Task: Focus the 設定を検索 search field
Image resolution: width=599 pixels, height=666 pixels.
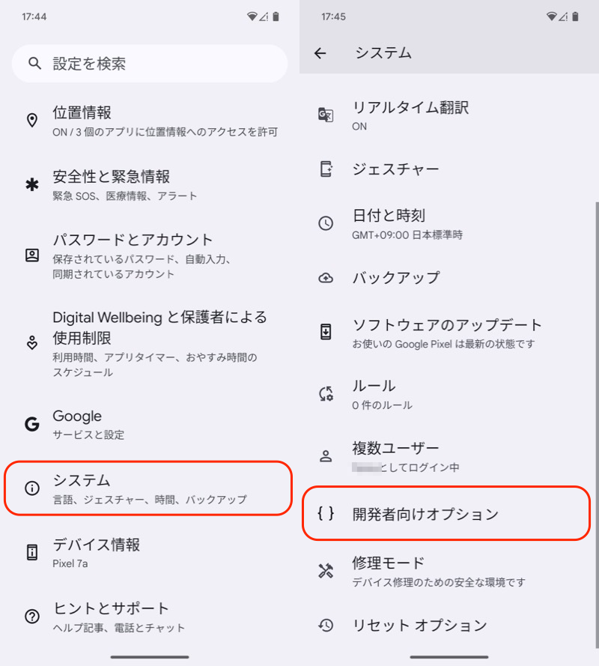Action: click(150, 64)
